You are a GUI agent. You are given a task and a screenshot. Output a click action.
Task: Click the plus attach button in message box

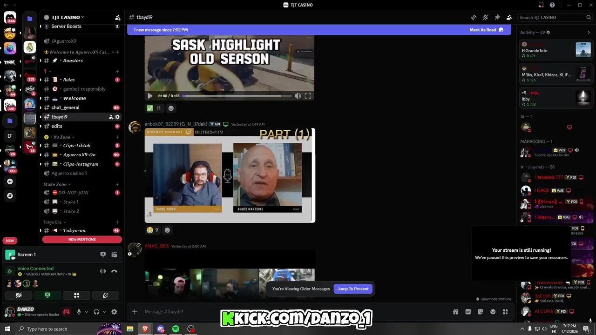(135, 312)
